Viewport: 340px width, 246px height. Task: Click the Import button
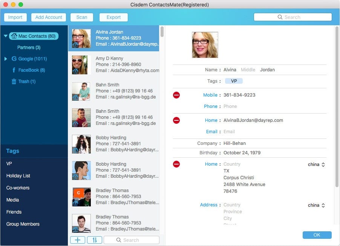click(15, 17)
